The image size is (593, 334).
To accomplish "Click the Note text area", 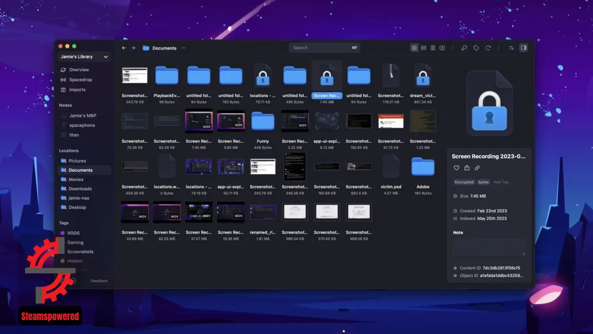I will tap(489, 247).
